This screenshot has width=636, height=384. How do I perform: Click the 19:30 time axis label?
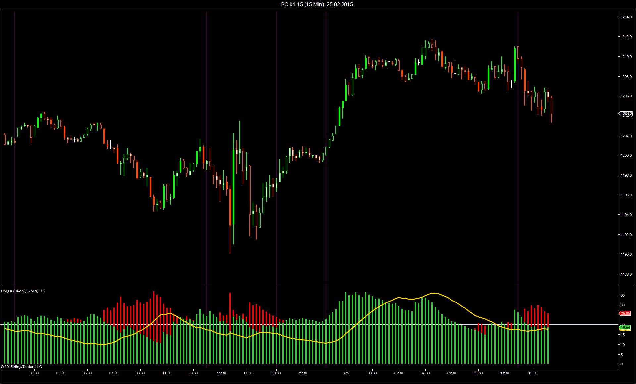[276, 373]
